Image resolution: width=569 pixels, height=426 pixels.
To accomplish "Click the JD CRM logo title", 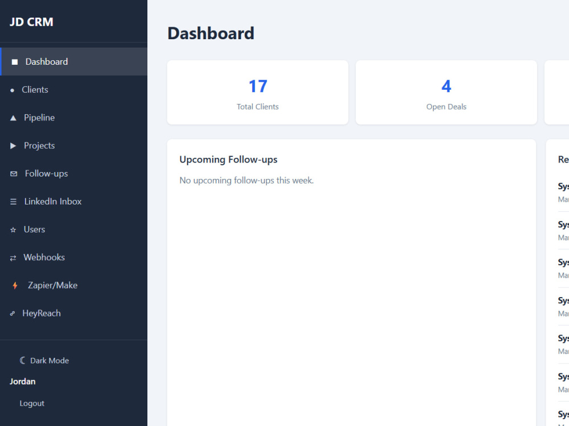I will click(31, 22).
